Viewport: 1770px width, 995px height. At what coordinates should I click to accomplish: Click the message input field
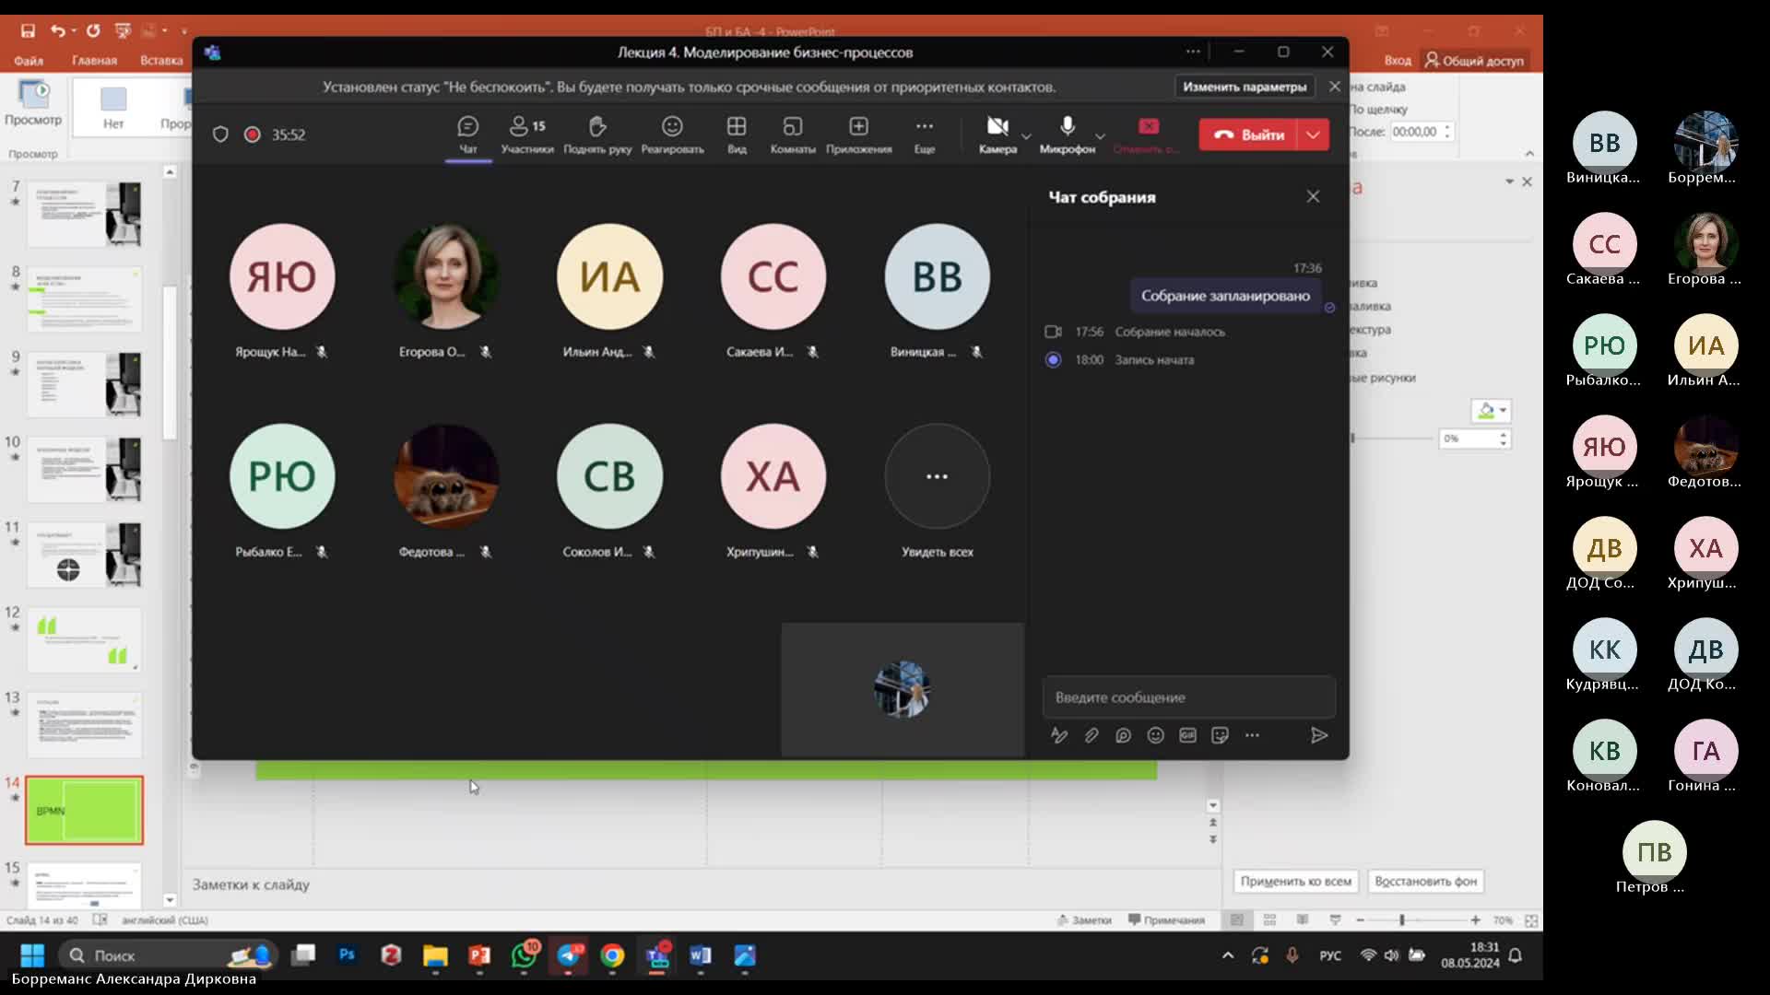[1188, 697]
